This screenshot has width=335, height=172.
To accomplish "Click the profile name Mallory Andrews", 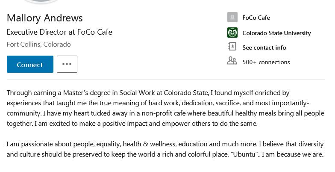I will pyautogui.click(x=45, y=18).
